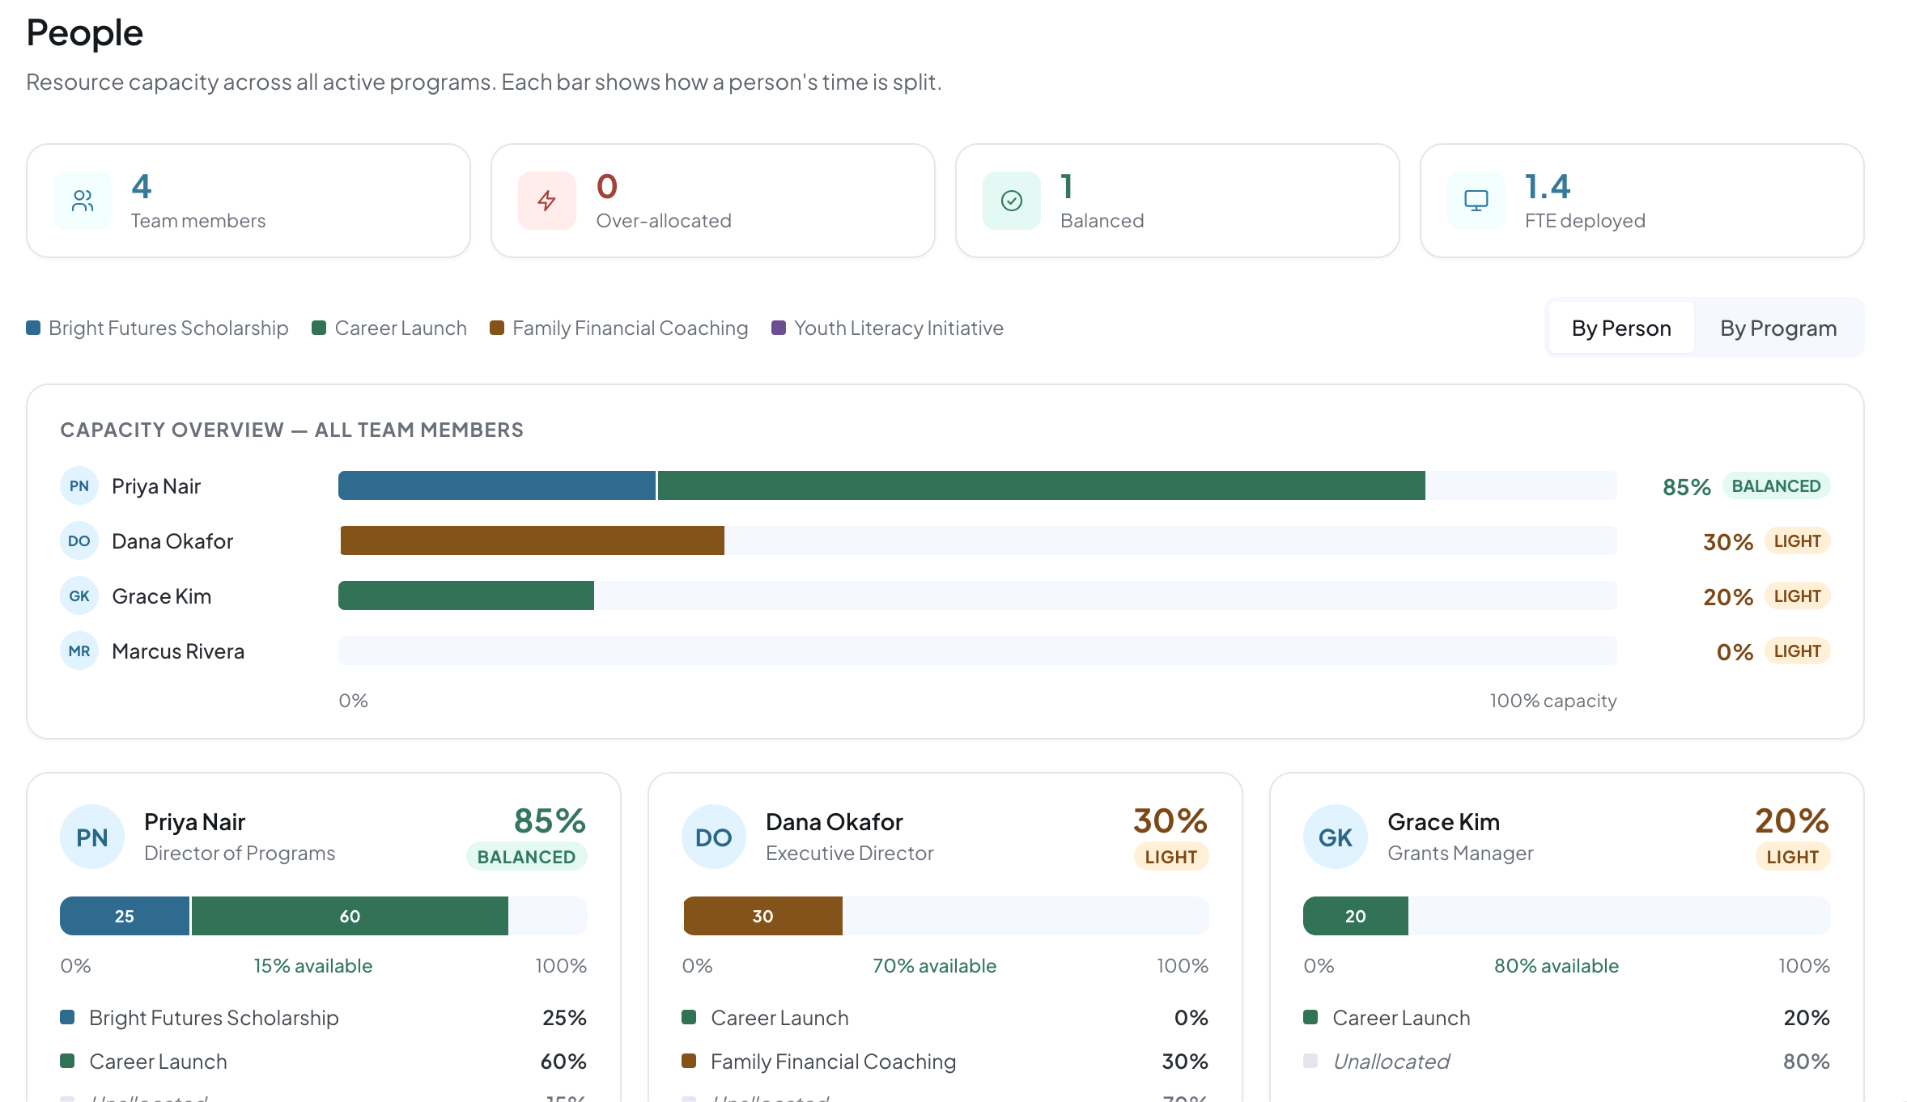
Task: Click the Over-allocated lightning bolt icon
Action: pos(547,201)
